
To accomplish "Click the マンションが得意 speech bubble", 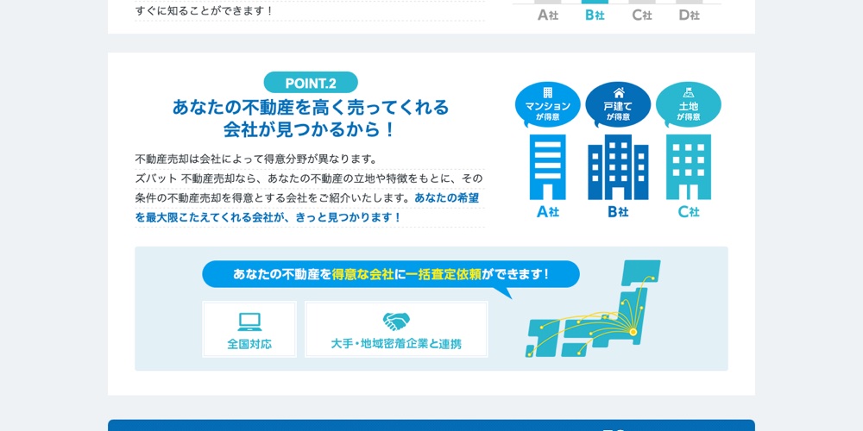I will tap(547, 105).
